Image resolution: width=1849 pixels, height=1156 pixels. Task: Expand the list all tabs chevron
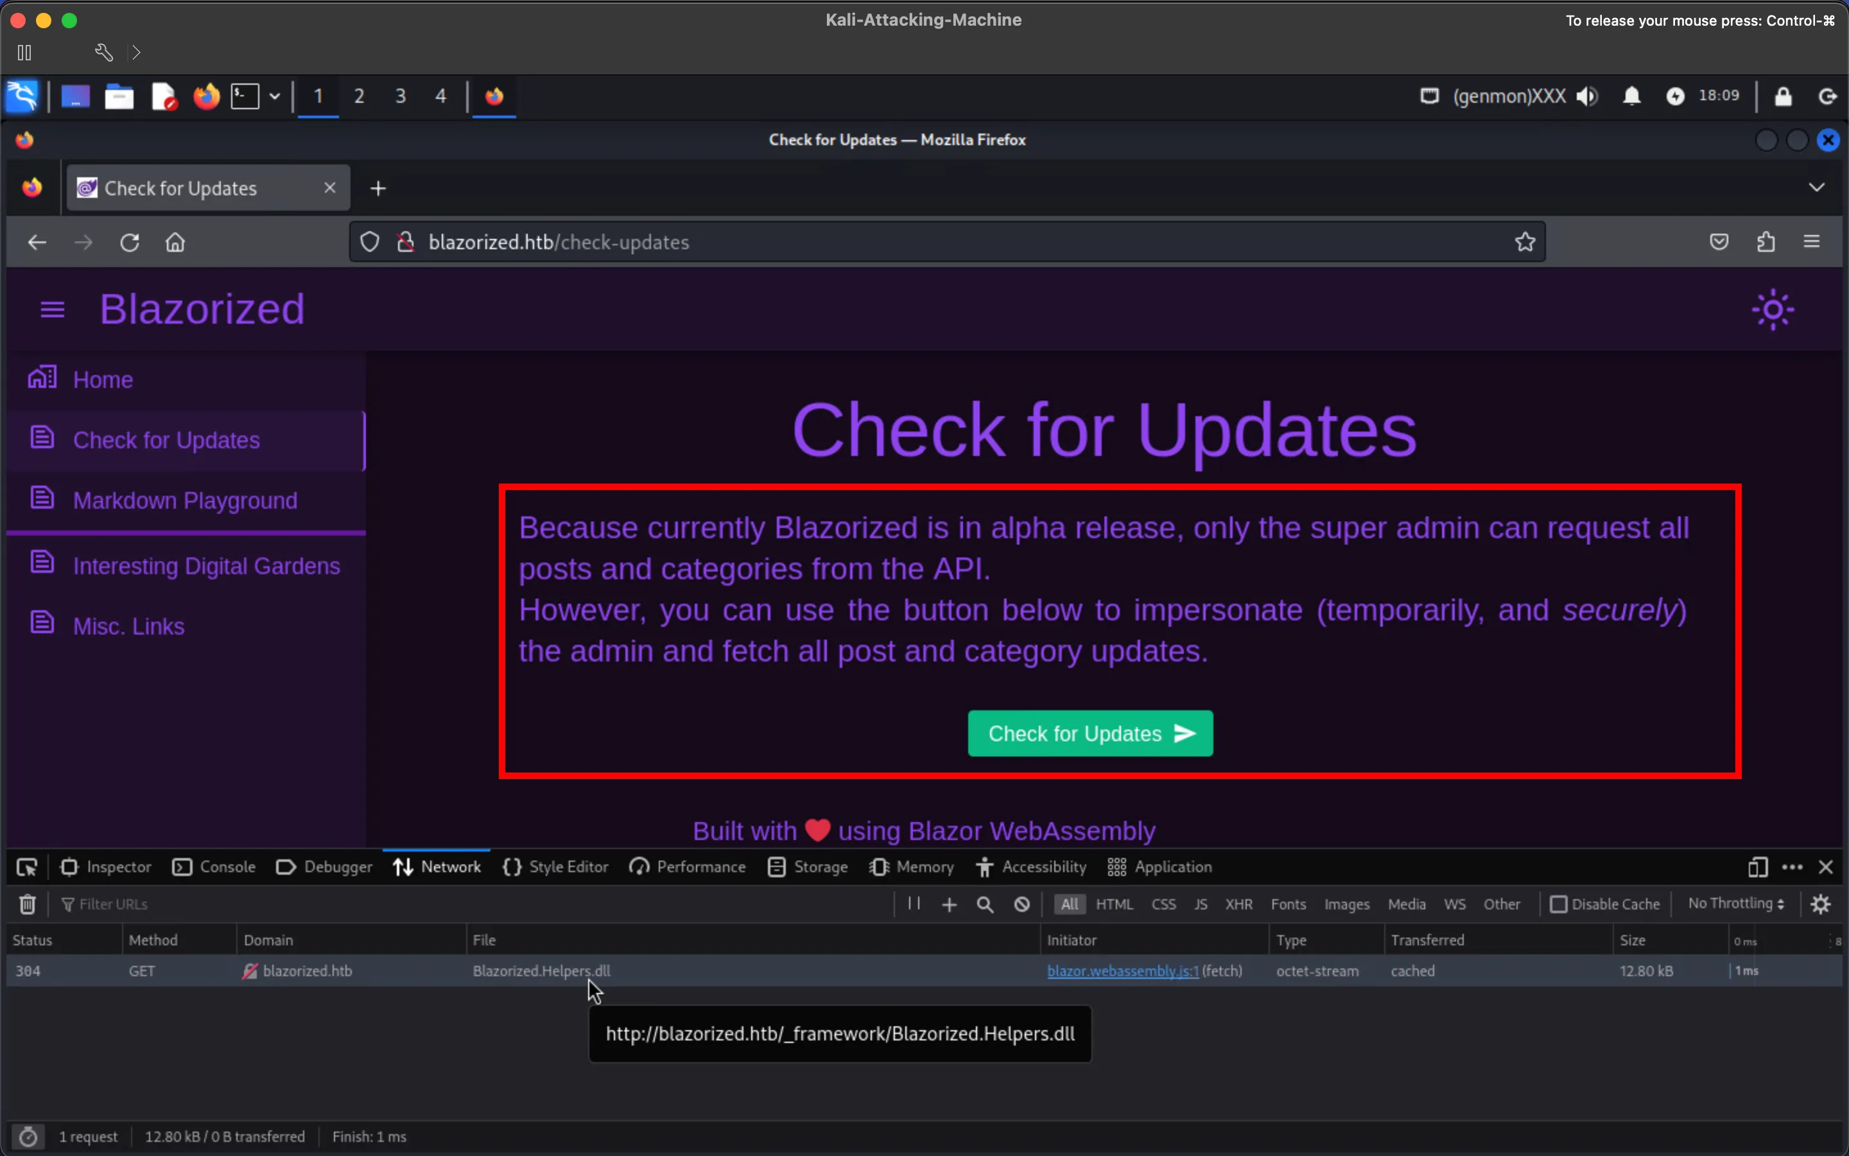[1816, 188]
